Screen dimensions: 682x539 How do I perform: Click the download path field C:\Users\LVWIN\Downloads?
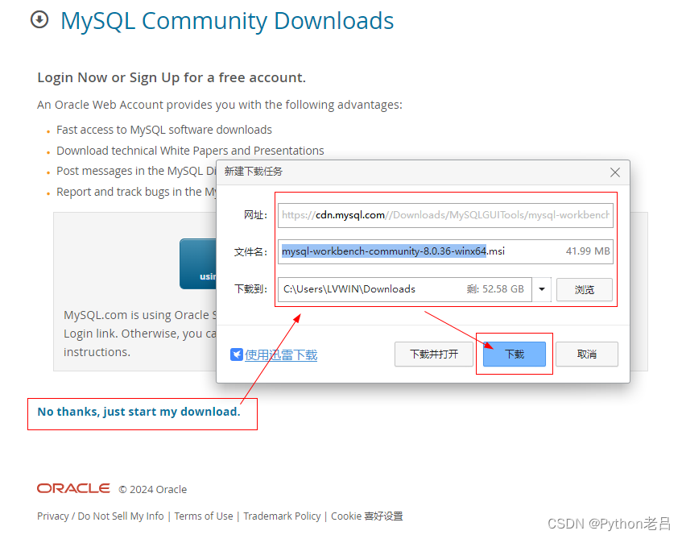click(x=405, y=289)
